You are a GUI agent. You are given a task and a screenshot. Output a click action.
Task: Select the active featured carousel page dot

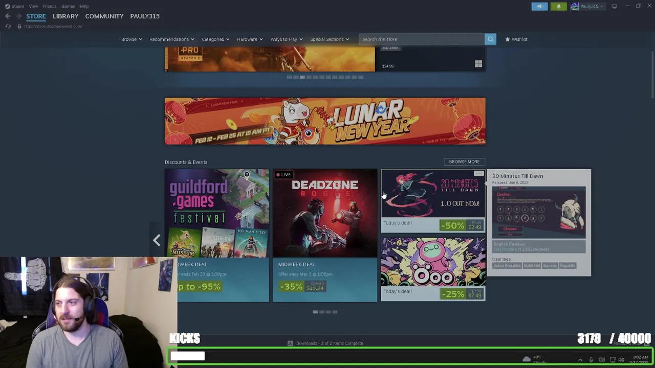[302, 77]
